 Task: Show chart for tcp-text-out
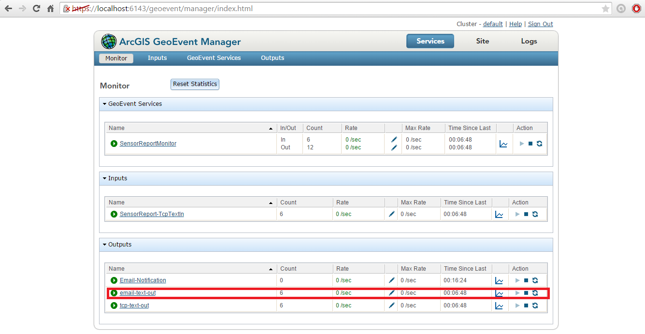[499, 306]
